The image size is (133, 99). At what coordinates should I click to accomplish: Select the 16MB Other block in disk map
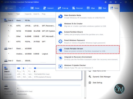coord(30,72)
